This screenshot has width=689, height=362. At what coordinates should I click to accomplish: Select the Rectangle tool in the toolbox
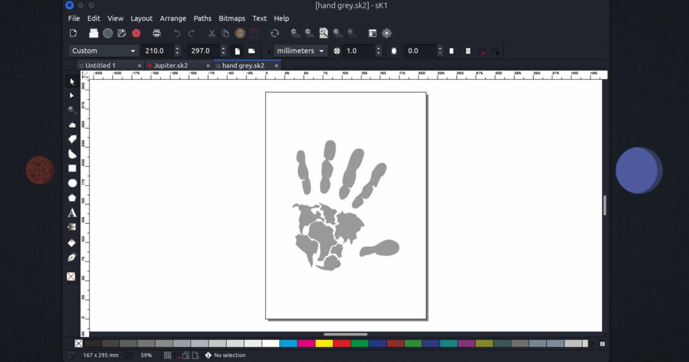point(72,168)
